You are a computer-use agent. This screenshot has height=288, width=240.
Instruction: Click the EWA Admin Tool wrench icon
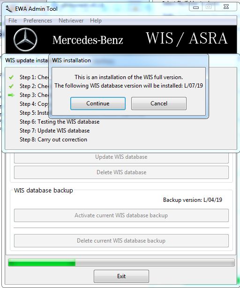pos(9,9)
